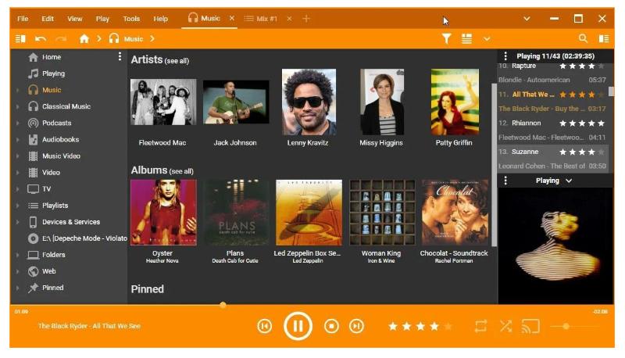This screenshot has width=625, height=358.
Task: Open the search magnifier
Action: (583, 38)
